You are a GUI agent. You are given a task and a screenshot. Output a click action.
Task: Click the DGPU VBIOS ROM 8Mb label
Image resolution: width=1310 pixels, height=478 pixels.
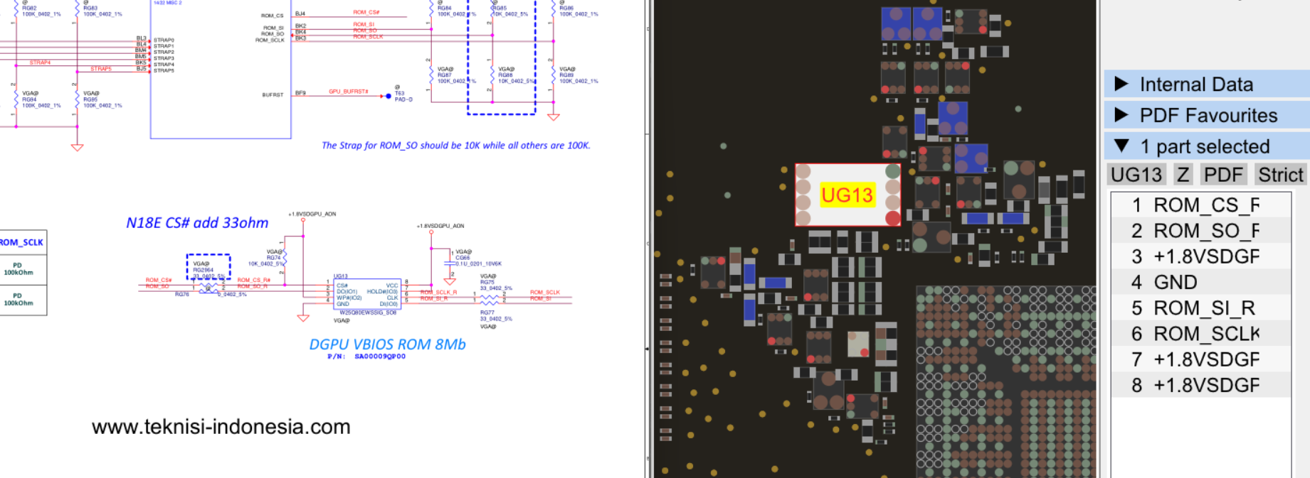(387, 344)
